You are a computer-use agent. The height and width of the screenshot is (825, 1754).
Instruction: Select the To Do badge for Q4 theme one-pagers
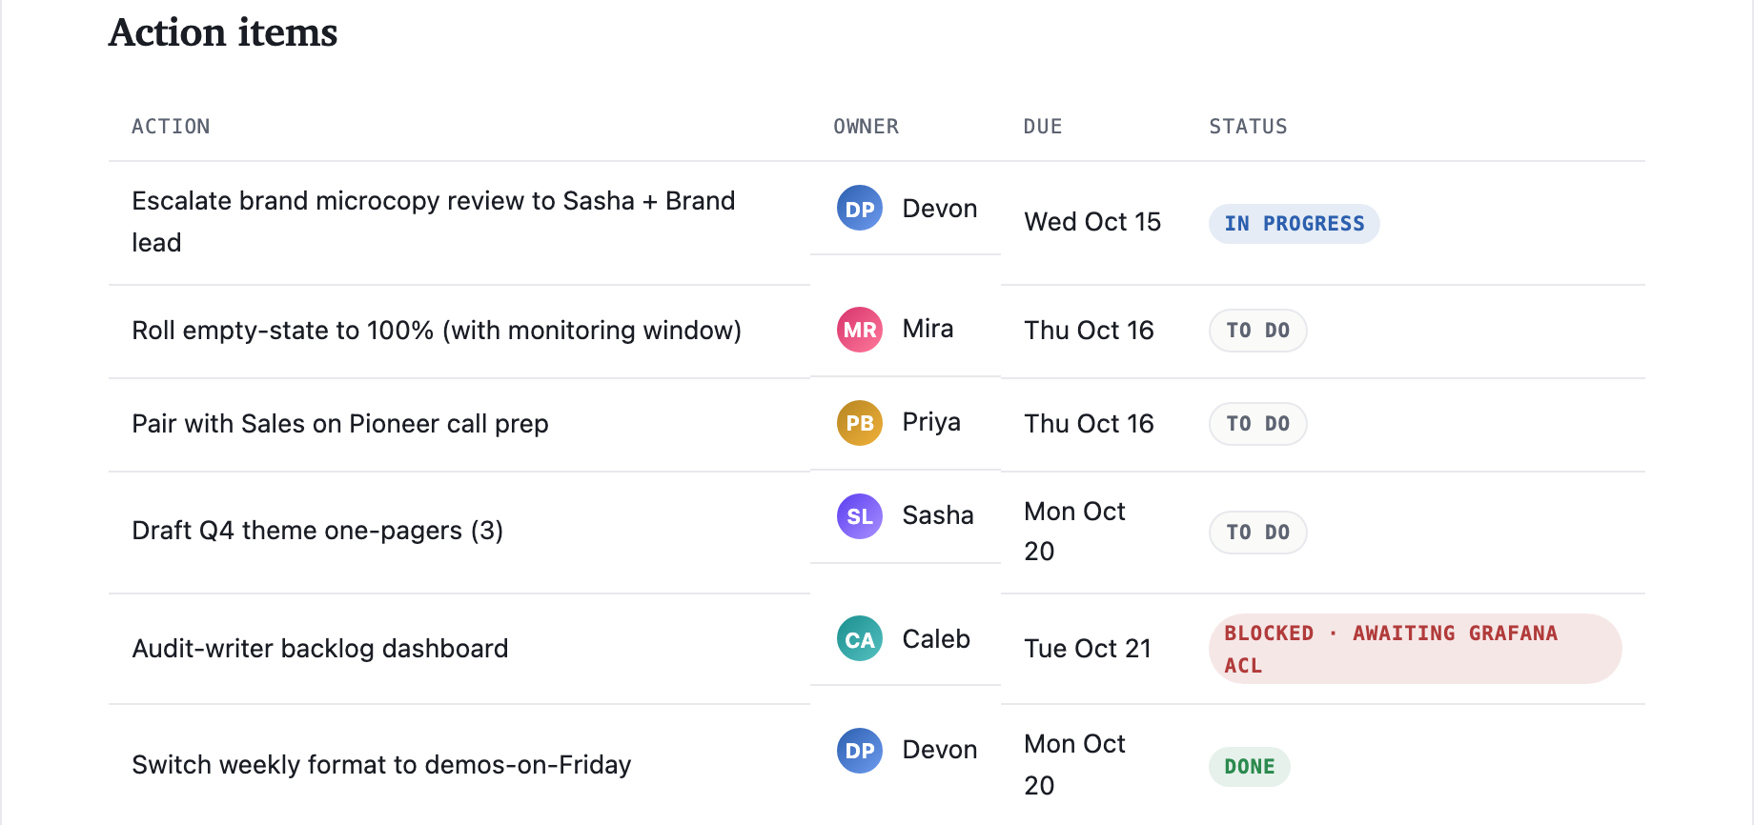tap(1257, 533)
